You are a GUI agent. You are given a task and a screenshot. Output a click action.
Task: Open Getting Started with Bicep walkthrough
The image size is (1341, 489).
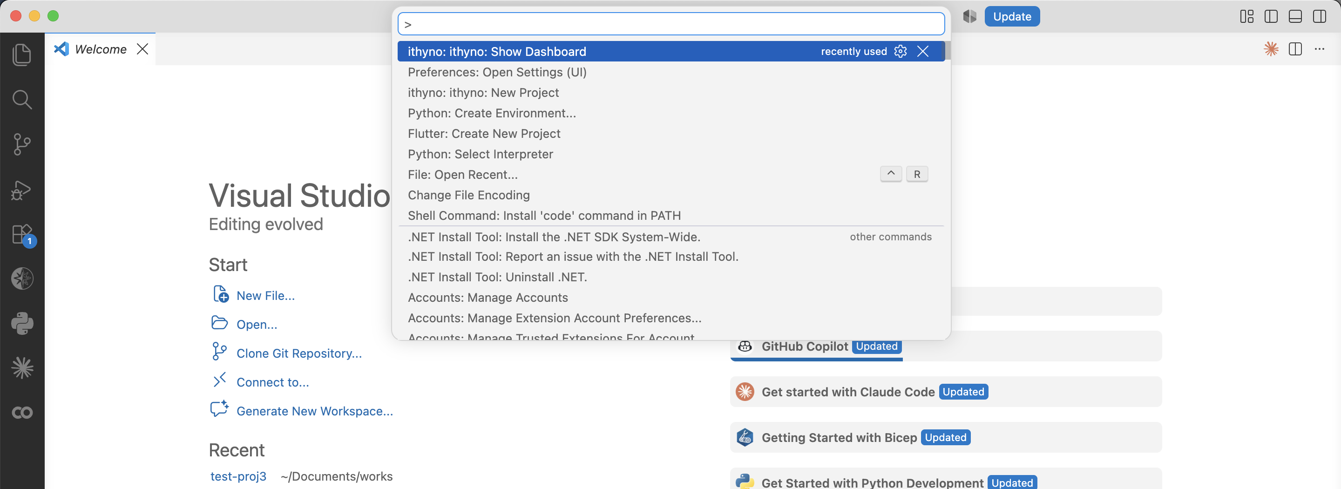946,437
